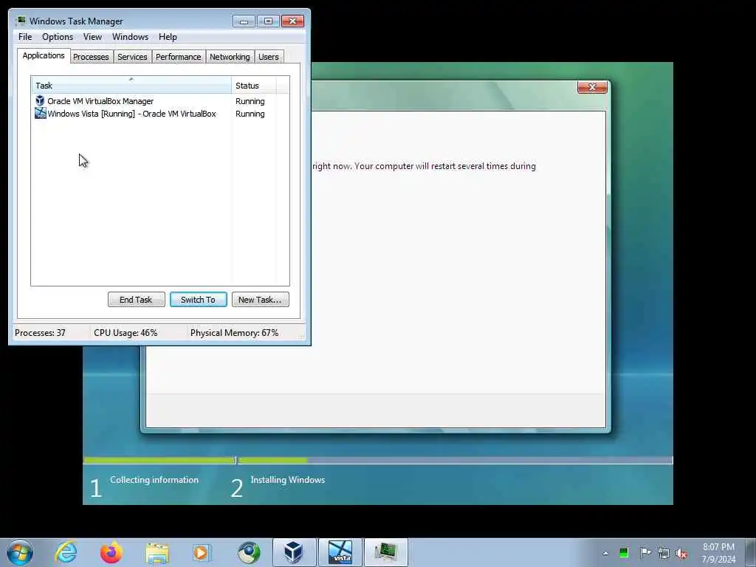Open the Windows Start orb
Image resolution: width=756 pixels, height=567 pixels.
tap(20, 552)
